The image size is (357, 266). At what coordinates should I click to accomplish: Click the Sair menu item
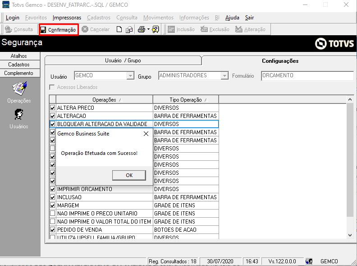coord(249,18)
